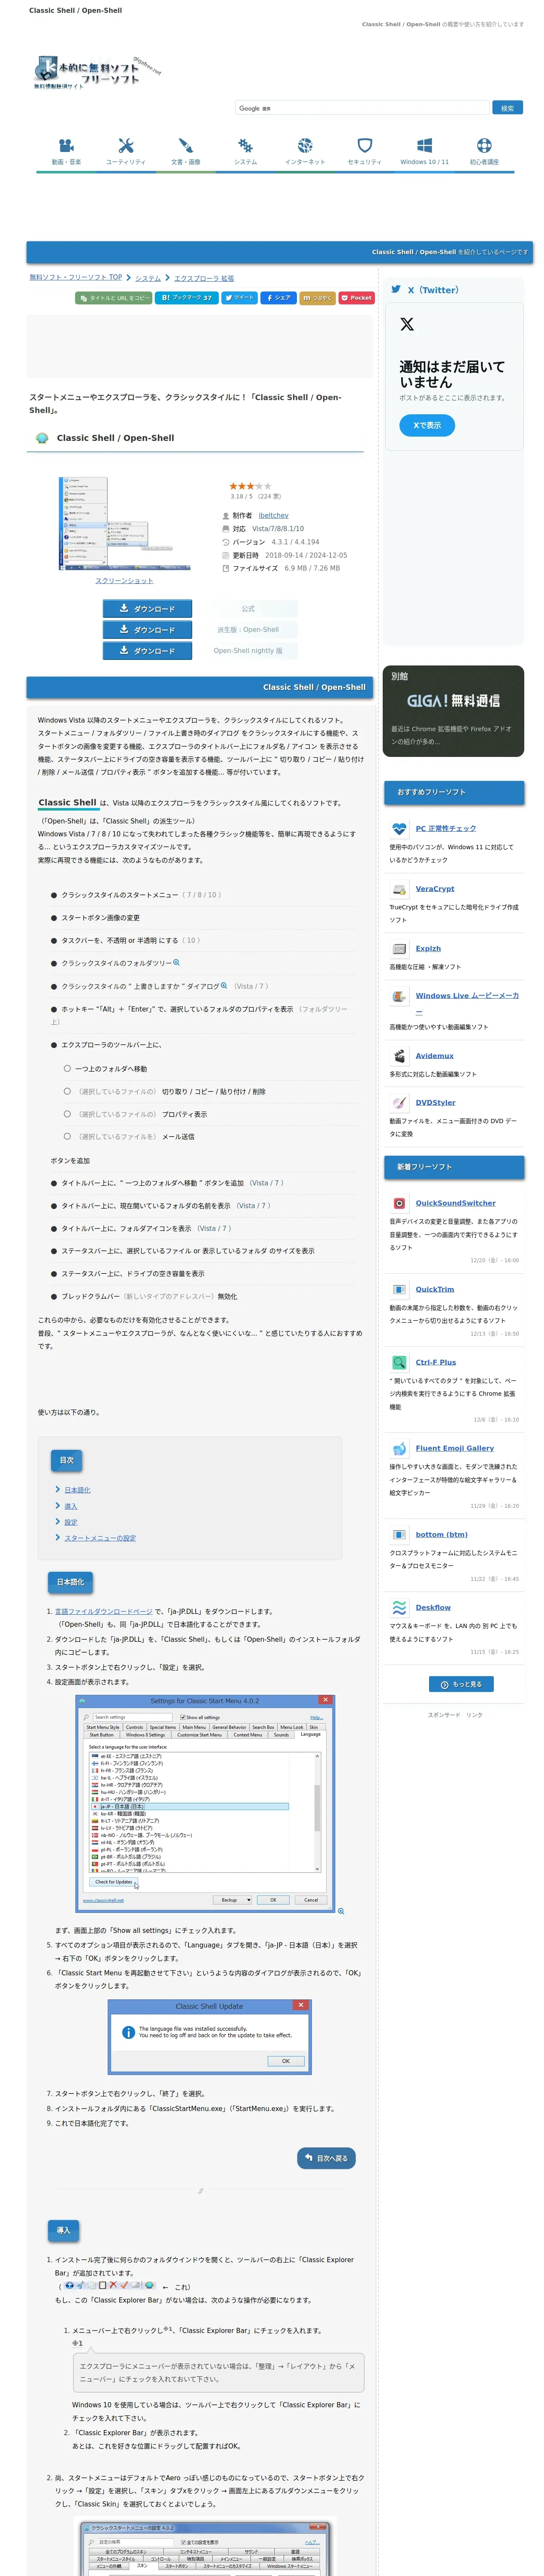Screen dimensions: 544x2576
Task: Open the インターネット globe category icon
Action: (305, 146)
